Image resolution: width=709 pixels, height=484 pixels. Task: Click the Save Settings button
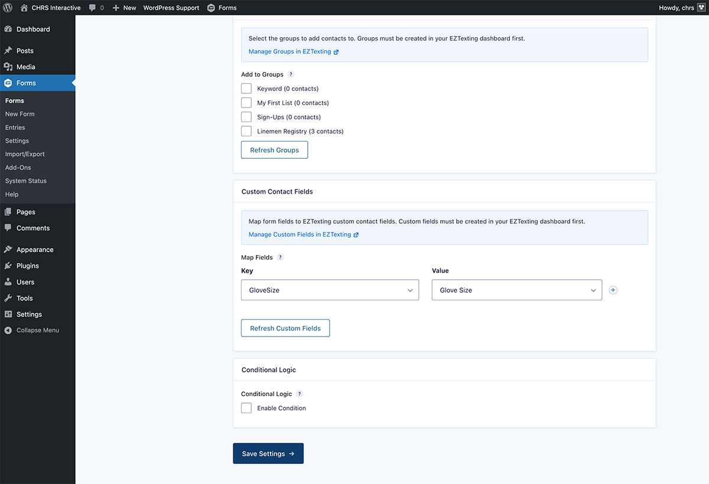point(268,453)
